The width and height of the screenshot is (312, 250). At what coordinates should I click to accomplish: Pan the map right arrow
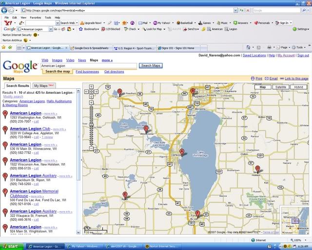[96, 91]
